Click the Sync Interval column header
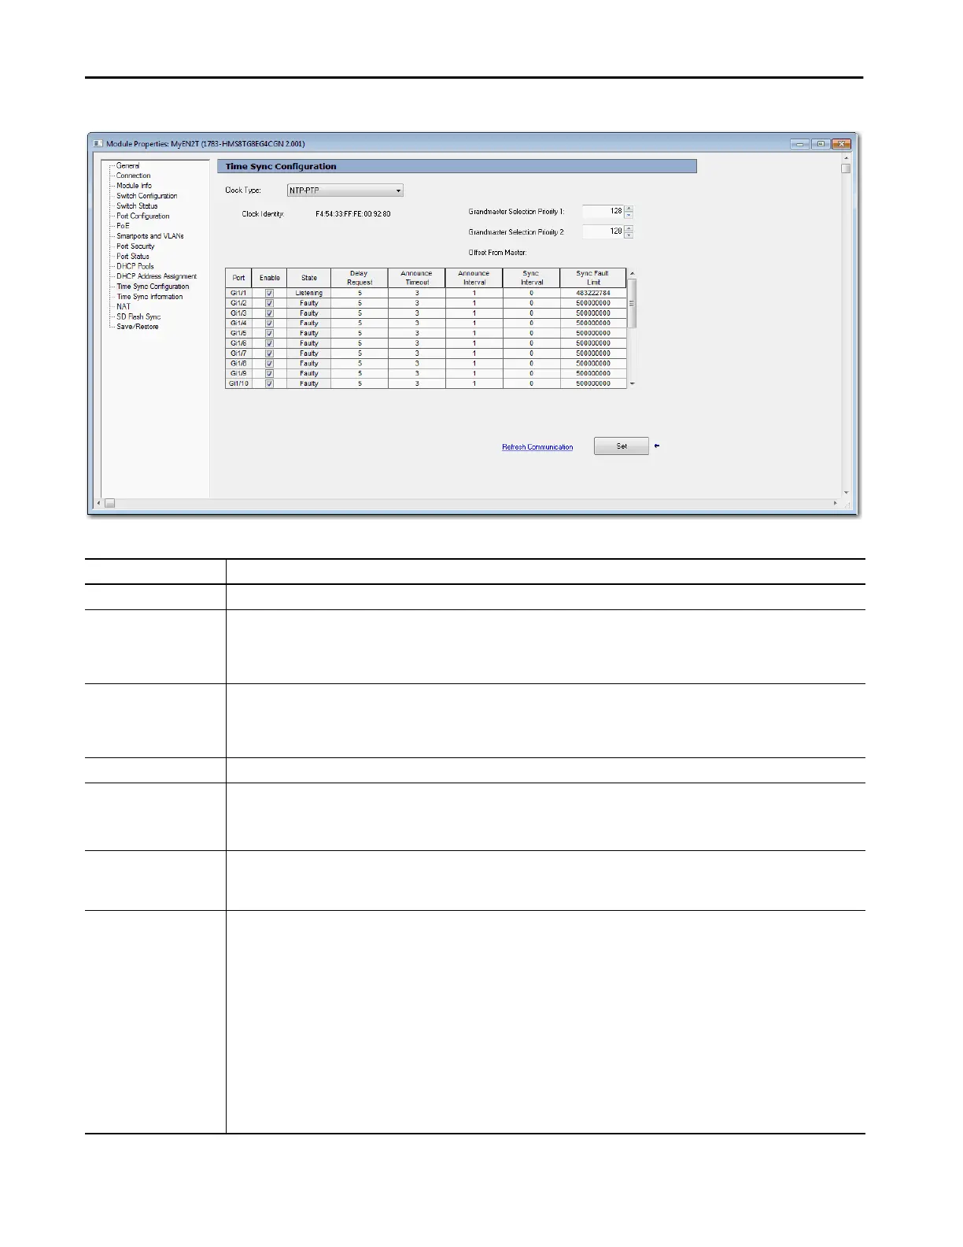963x1247 pixels. tap(532, 278)
